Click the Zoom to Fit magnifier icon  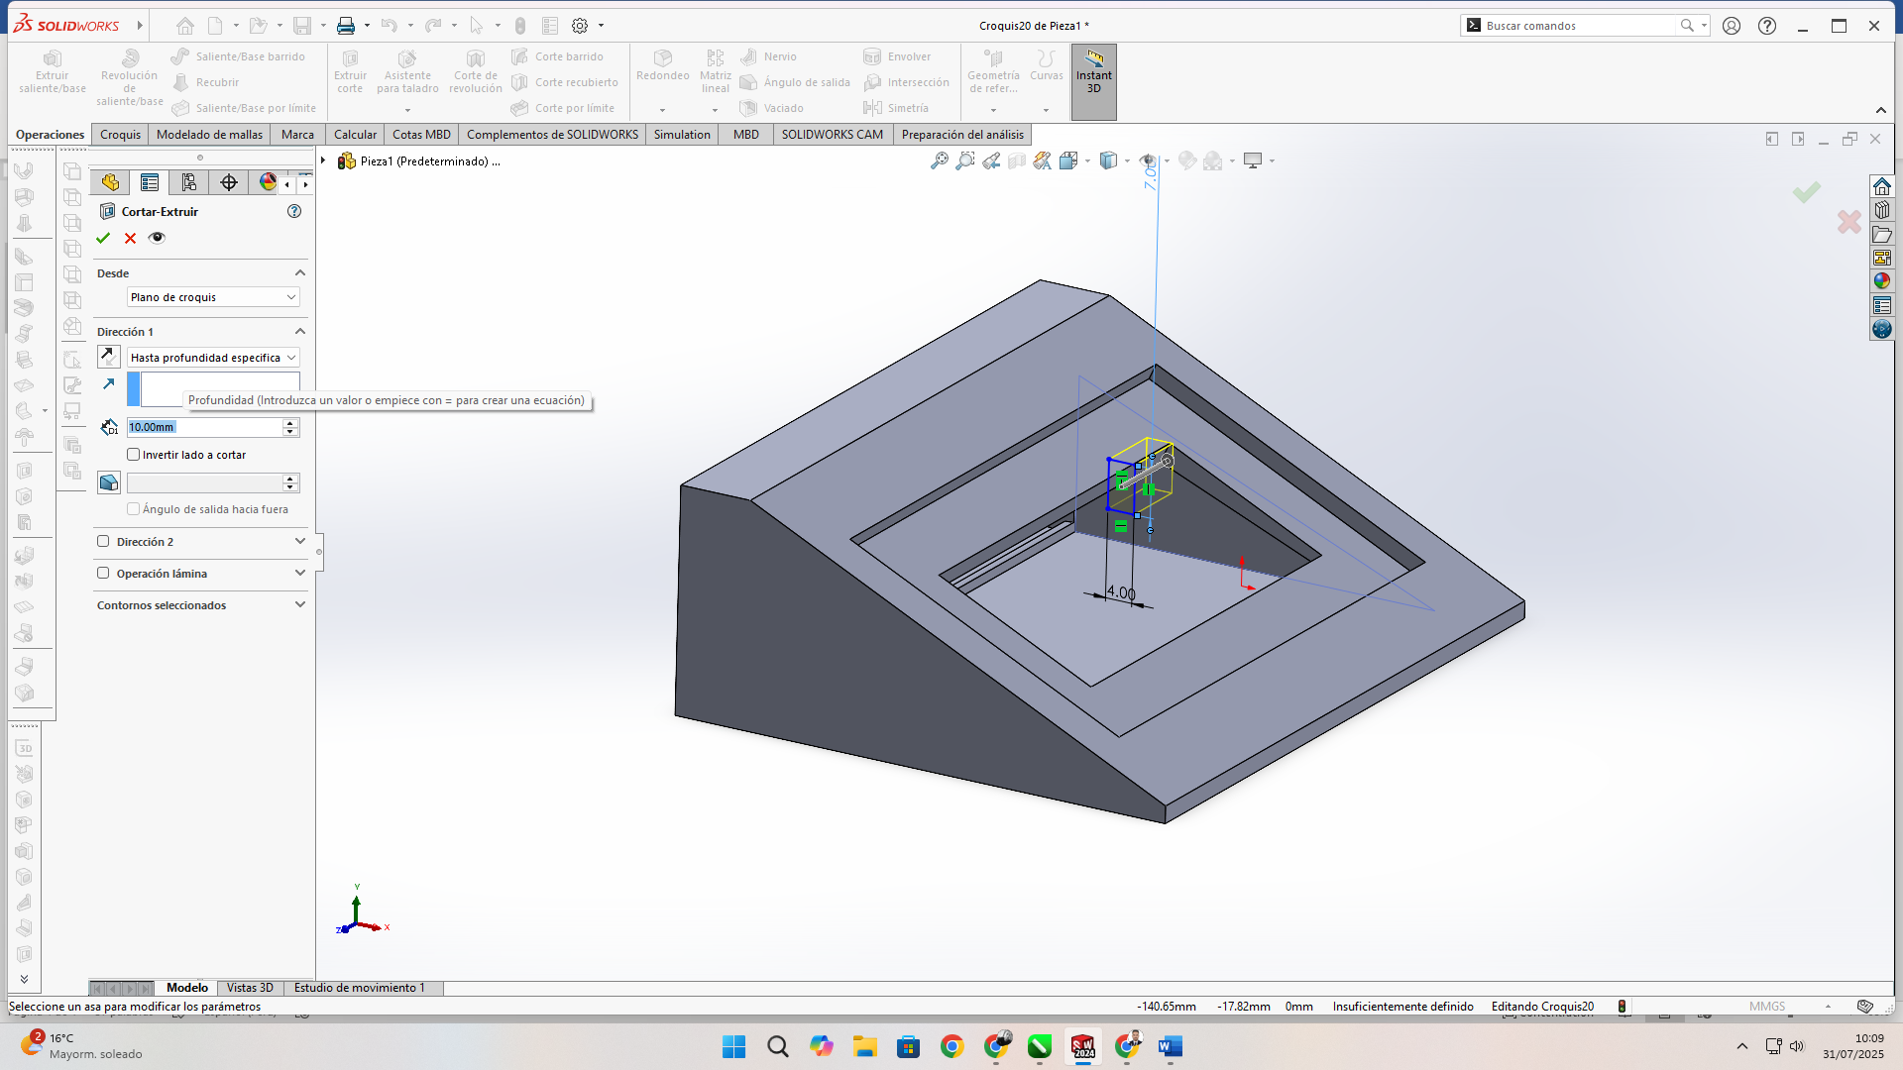(939, 160)
